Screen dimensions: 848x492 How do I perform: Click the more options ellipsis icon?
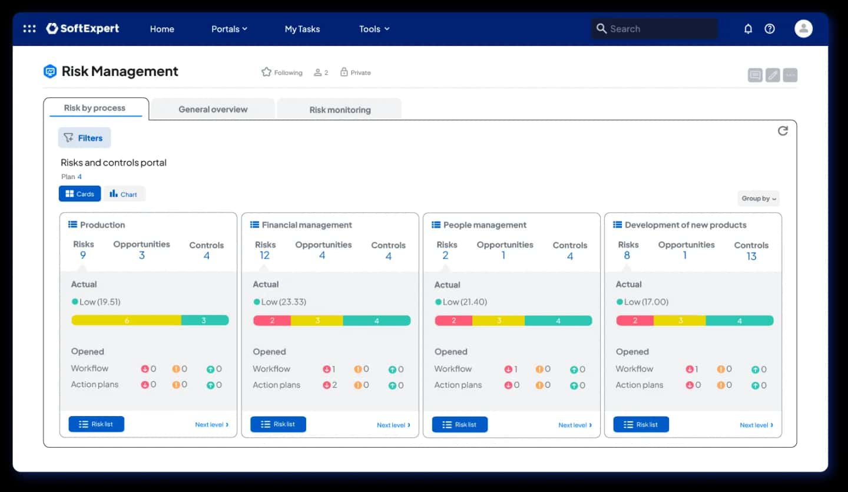[x=790, y=75]
